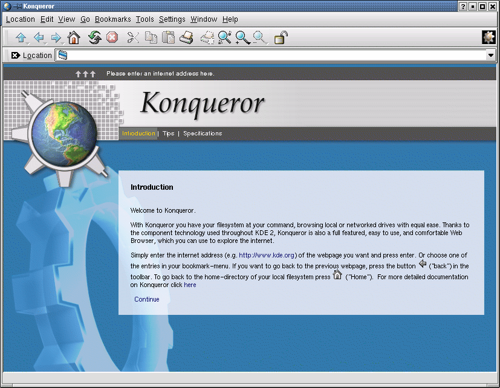
Task: Click the Security padlock icon
Action: tap(281, 37)
